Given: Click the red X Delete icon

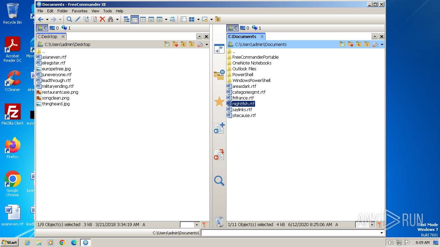Looking at the screenshot, I should tap(102, 20).
